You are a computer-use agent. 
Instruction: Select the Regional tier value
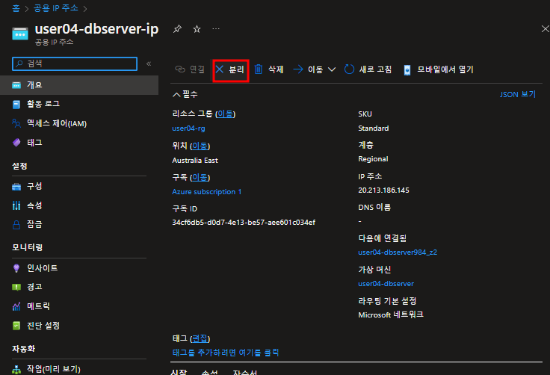point(373,159)
